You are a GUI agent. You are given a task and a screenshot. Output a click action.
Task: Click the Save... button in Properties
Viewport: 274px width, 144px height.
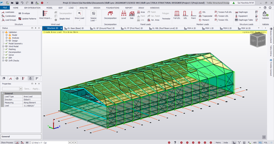tap(27, 89)
